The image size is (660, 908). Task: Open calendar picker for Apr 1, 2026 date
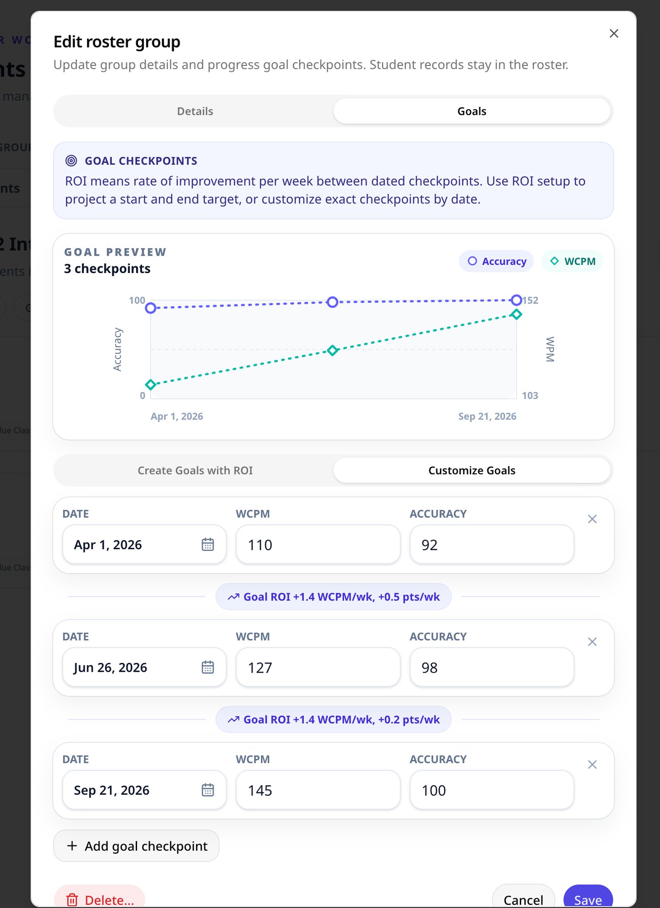pyautogui.click(x=208, y=545)
